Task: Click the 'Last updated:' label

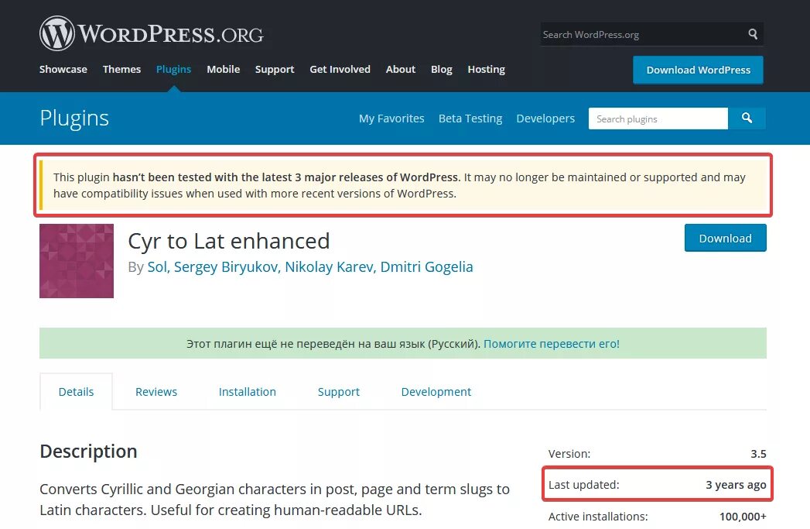Action: click(584, 485)
